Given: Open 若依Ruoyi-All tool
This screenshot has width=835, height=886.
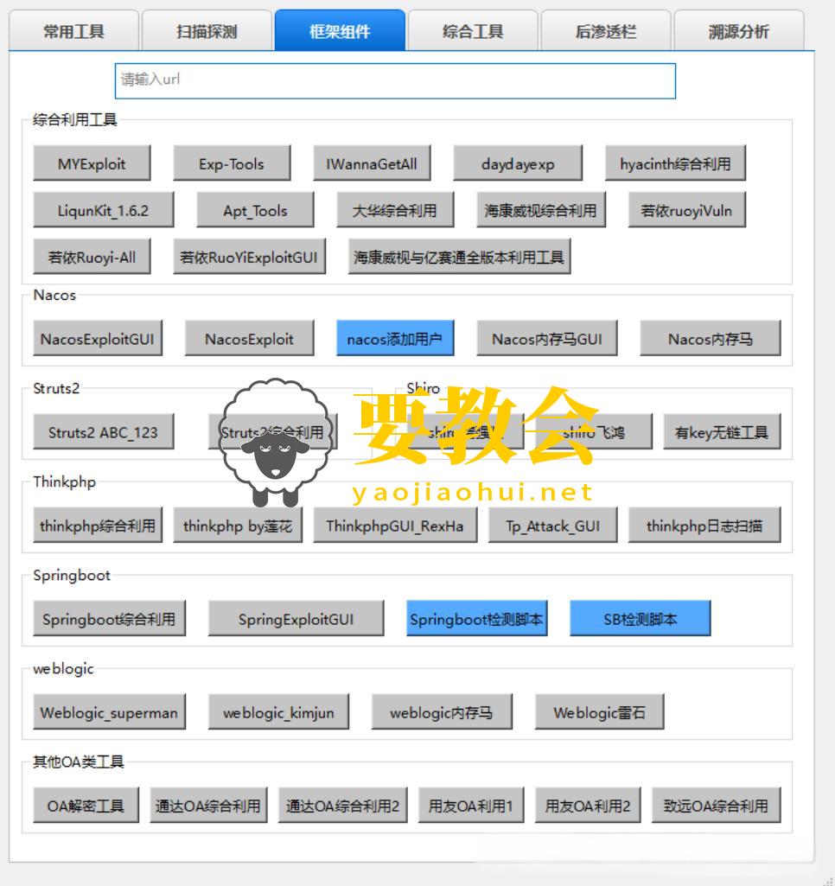Looking at the screenshot, I should pyautogui.click(x=92, y=257).
